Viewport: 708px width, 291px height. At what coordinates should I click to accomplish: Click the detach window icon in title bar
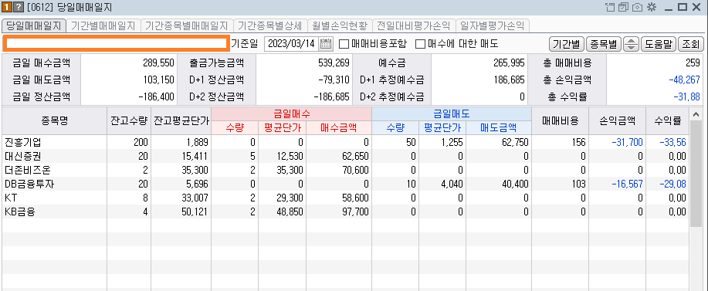click(610, 7)
